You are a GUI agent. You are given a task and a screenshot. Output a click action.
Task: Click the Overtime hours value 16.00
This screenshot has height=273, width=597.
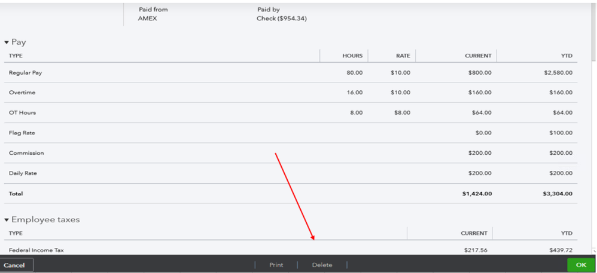click(352, 93)
